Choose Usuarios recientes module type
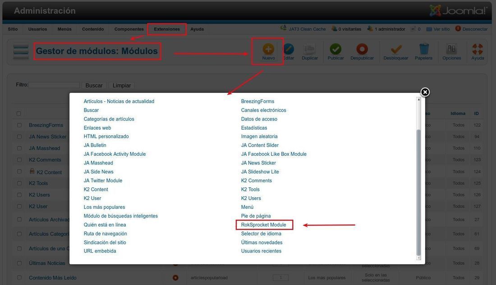Image resolution: width=496 pixels, height=285 pixels. (261, 251)
